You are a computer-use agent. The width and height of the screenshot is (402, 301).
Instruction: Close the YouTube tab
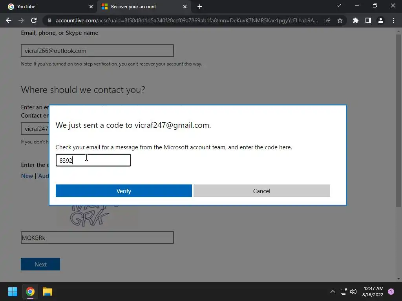click(x=91, y=7)
